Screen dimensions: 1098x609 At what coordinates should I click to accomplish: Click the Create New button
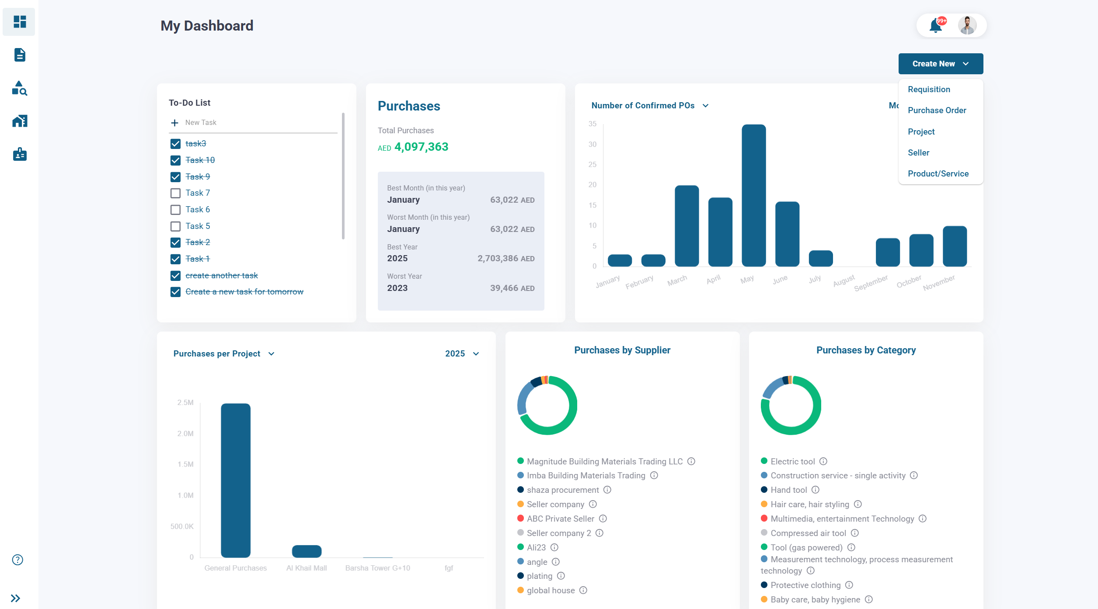tap(941, 63)
